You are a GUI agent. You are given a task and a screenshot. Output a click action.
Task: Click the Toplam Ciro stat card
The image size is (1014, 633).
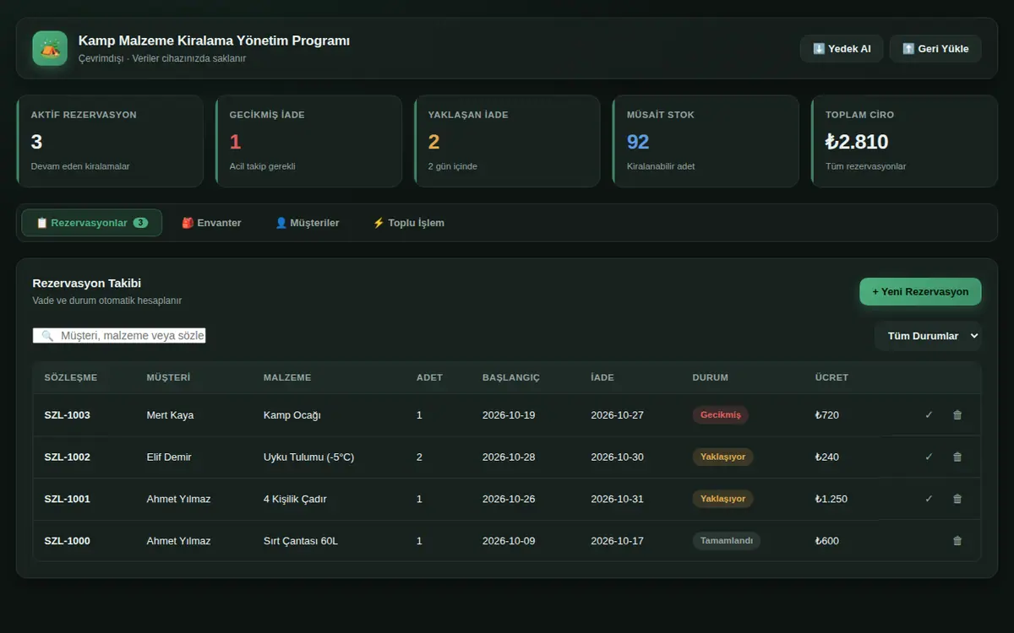click(904, 141)
